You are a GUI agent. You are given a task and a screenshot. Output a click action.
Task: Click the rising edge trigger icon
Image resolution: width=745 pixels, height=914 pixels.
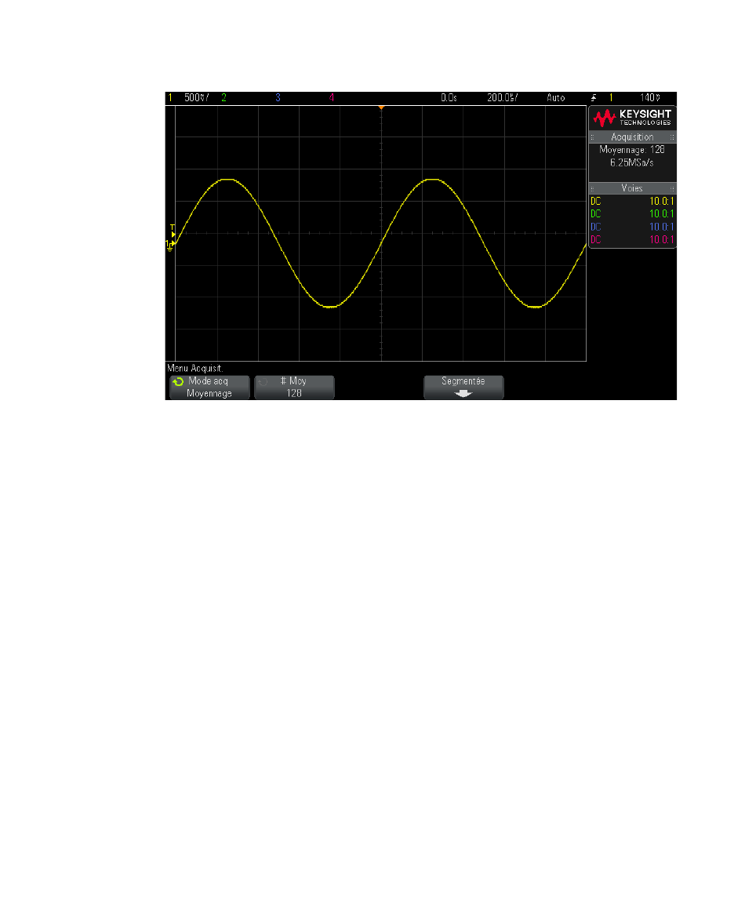(594, 98)
